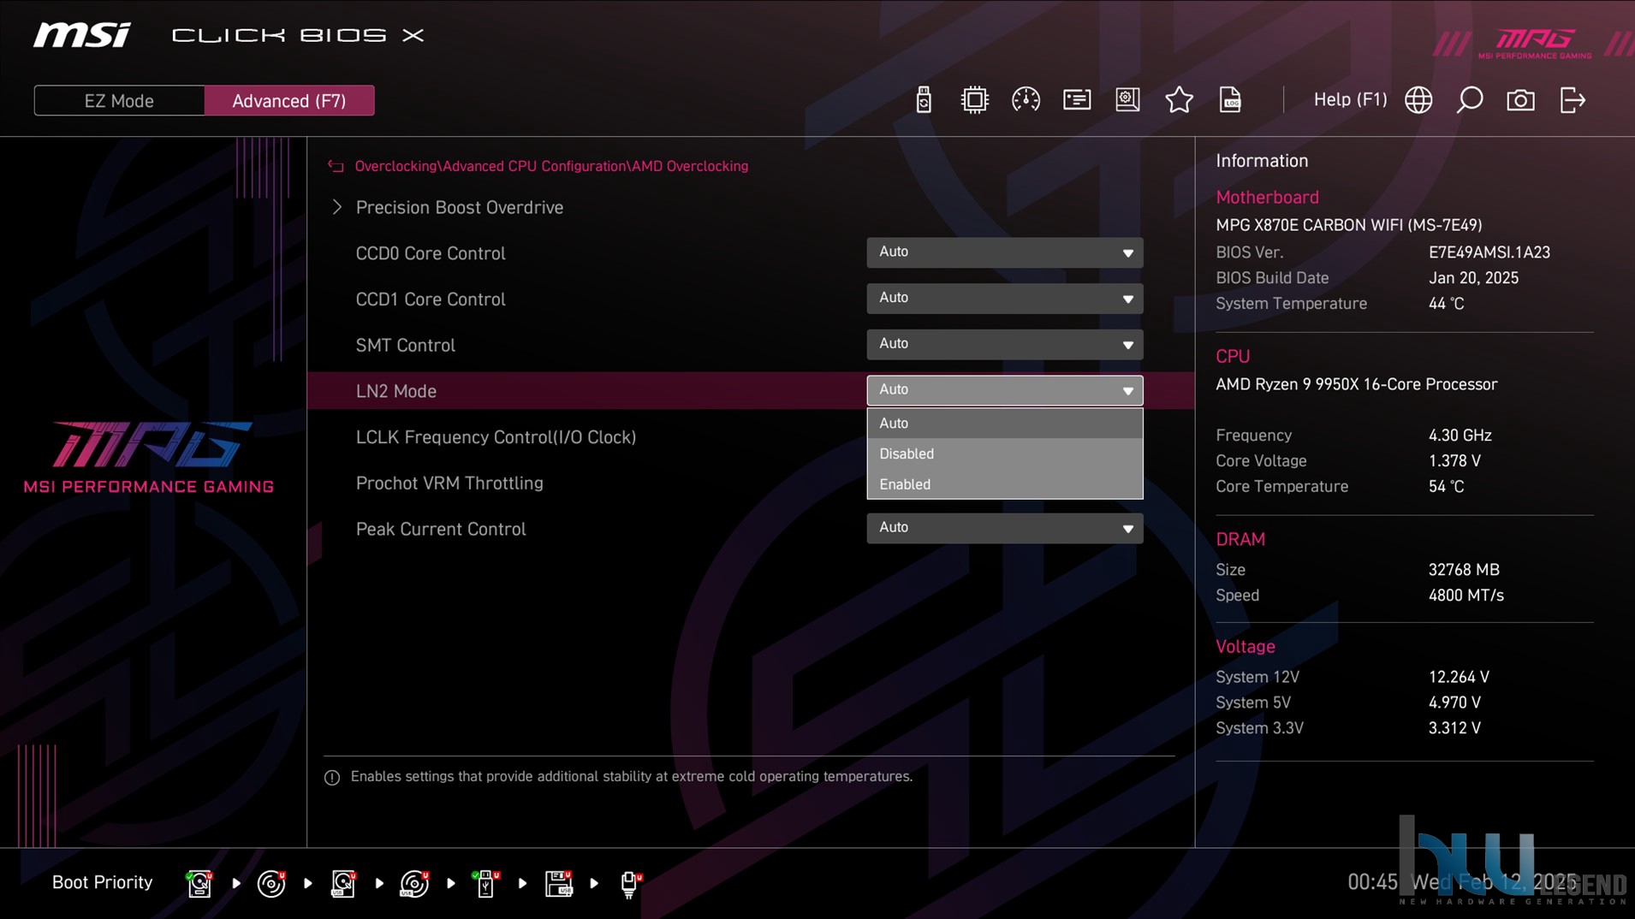Click the MPG X870E CARBON WIFI model name

click(1348, 225)
